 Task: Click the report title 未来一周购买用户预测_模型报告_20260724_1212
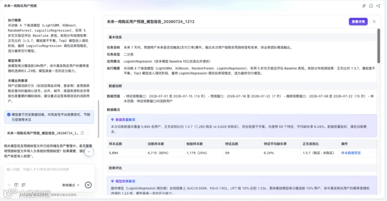150,22
